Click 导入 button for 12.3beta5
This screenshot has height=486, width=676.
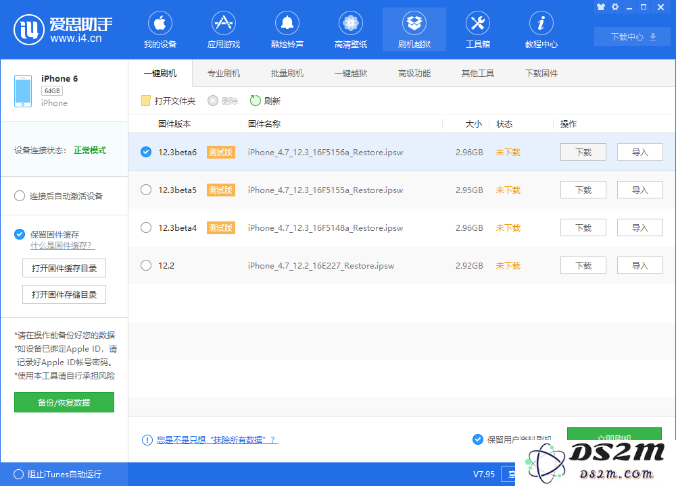pyautogui.click(x=639, y=190)
